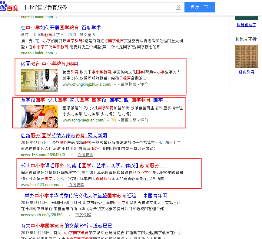Open 创新服务 国学将纳入家政教育_网易新闻 result
262x239 pixels.
(64, 135)
